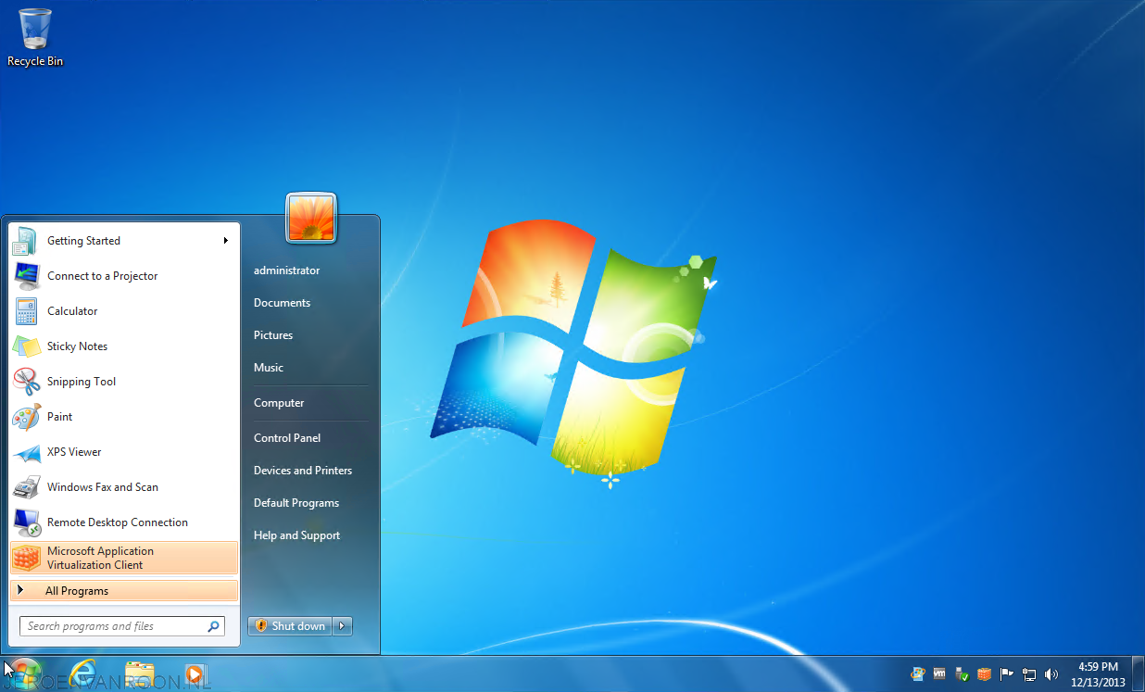Select the Connect to a Projector label
This screenshot has height=692, width=1145.
[103, 276]
